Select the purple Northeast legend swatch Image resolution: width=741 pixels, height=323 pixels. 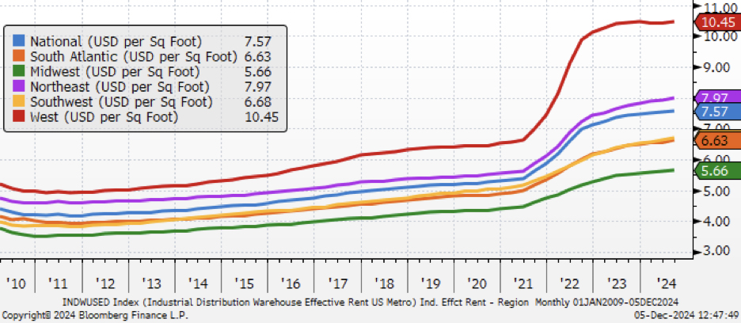tap(18, 87)
